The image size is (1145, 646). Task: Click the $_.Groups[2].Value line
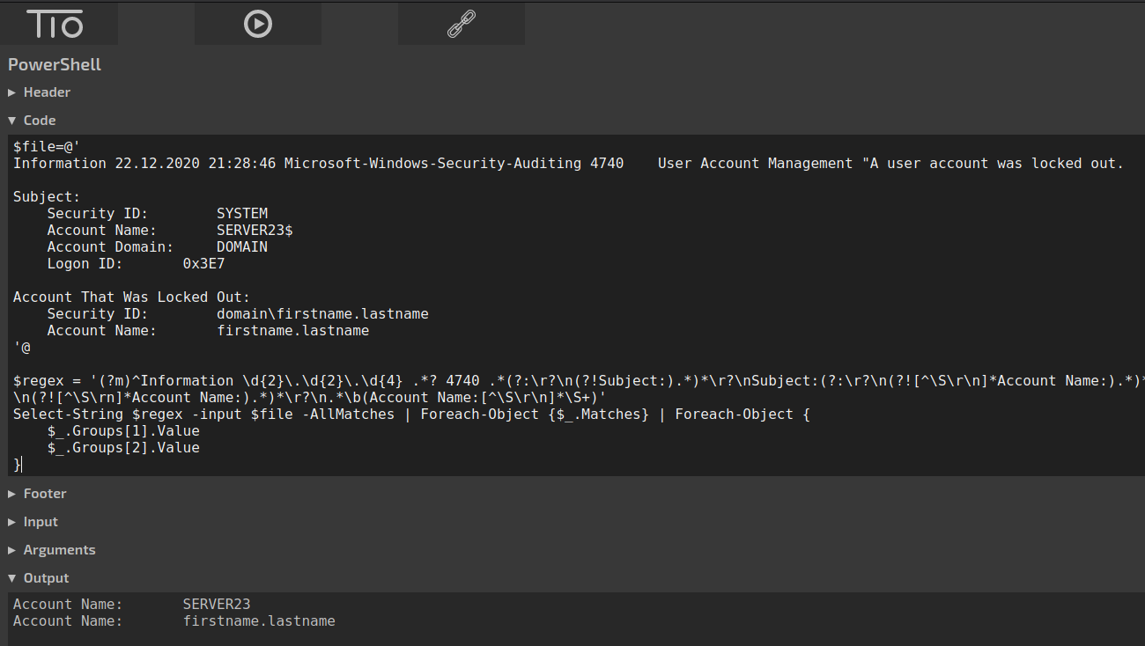123,448
